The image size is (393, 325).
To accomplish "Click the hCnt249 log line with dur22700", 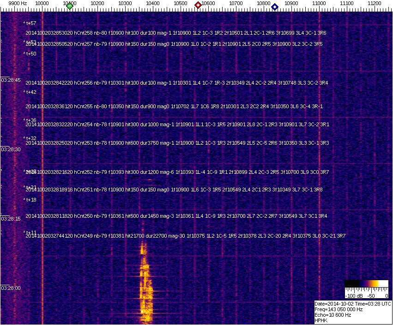I will [185, 236].
